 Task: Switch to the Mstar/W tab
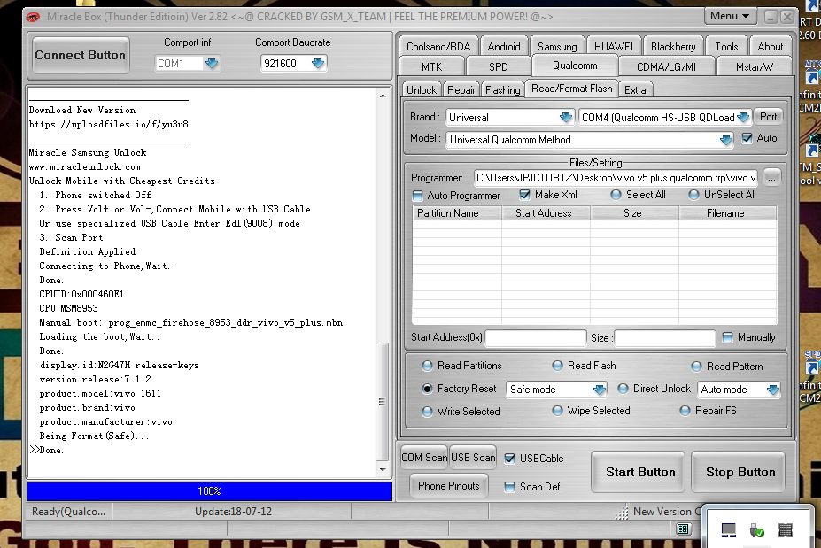click(754, 67)
